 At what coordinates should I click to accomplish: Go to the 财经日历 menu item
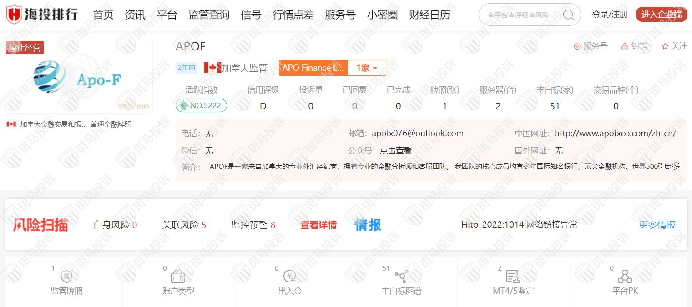[x=429, y=15]
